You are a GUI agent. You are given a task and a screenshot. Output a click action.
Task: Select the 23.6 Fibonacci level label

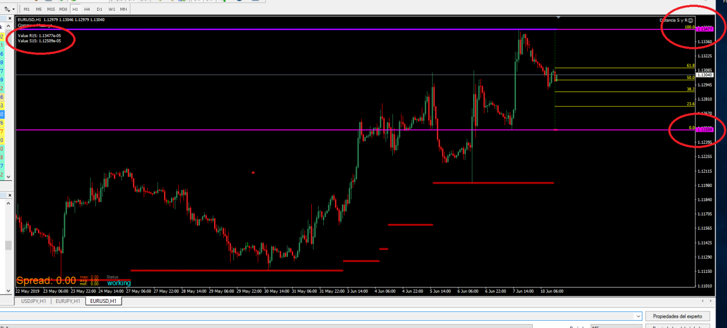[x=691, y=104]
